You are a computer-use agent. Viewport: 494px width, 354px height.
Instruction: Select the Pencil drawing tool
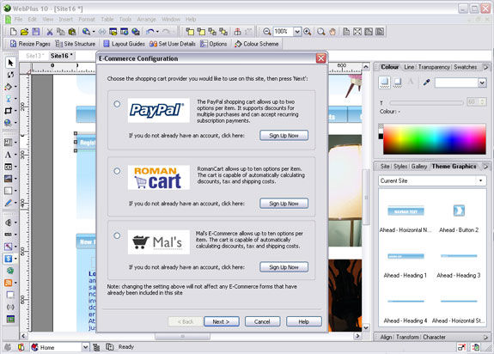click(x=9, y=203)
